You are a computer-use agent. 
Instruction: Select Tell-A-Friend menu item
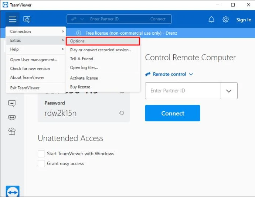point(103,59)
